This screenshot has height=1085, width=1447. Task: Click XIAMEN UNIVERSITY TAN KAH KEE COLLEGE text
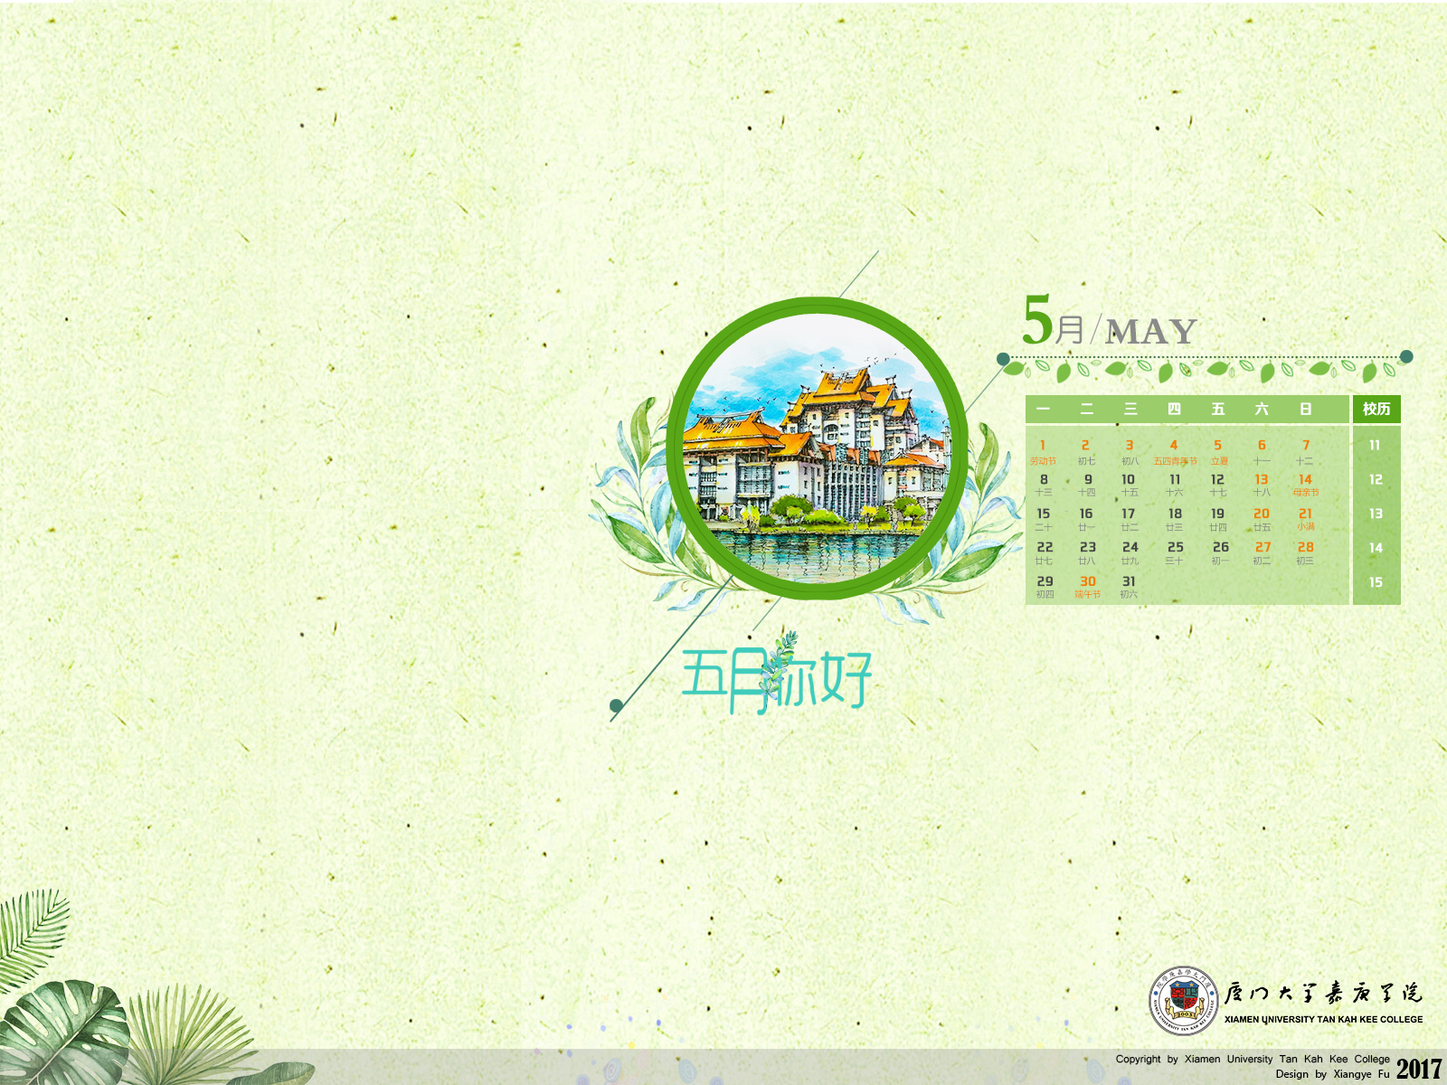1323,1019
